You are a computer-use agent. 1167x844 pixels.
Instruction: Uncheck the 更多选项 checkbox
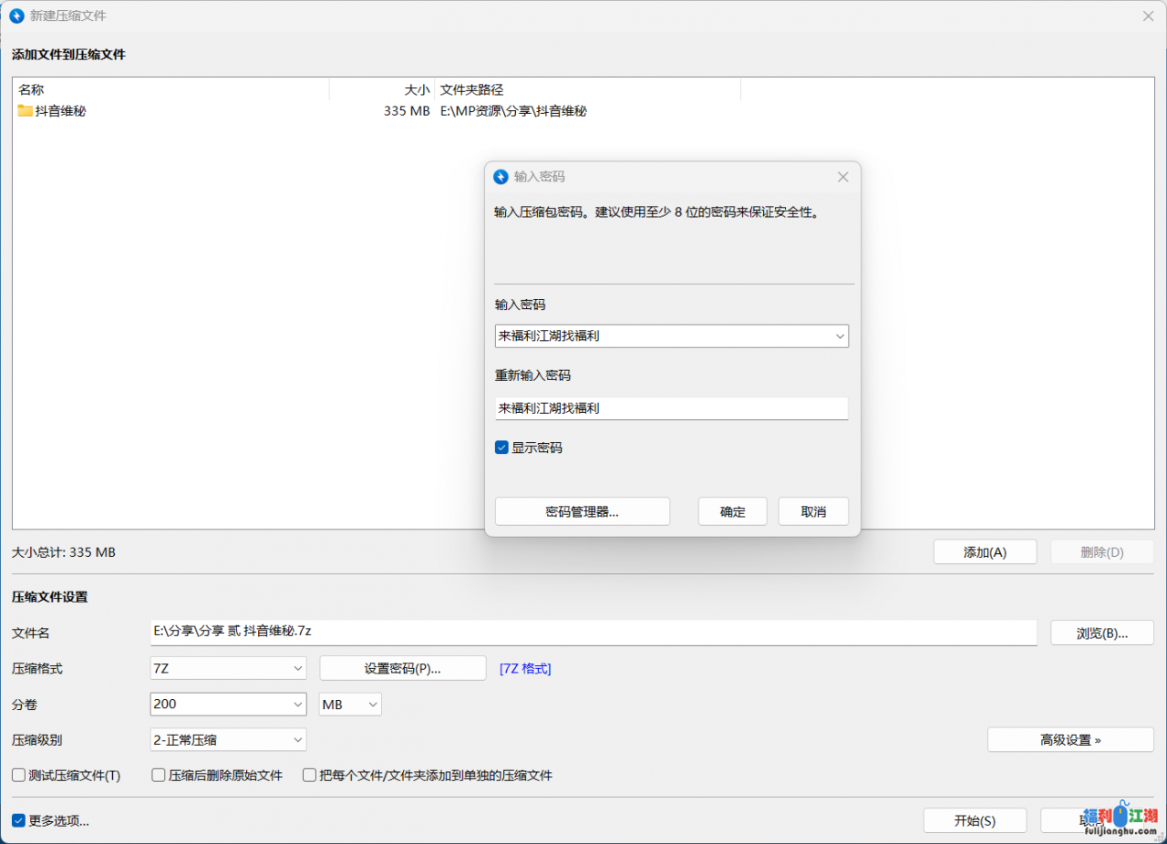tap(18, 820)
